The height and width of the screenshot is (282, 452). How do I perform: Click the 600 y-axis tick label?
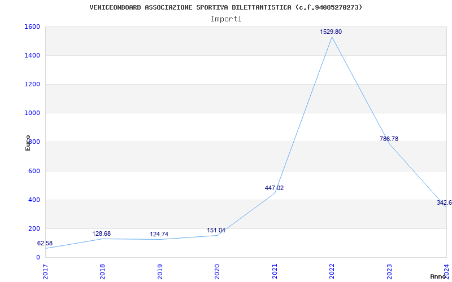point(34,171)
